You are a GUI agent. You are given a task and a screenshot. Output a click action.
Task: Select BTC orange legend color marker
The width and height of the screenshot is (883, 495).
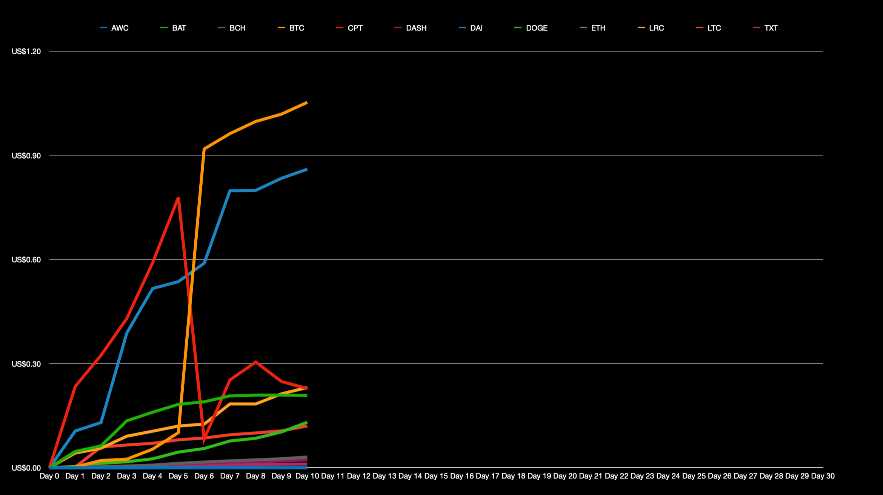click(x=281, y=28)
